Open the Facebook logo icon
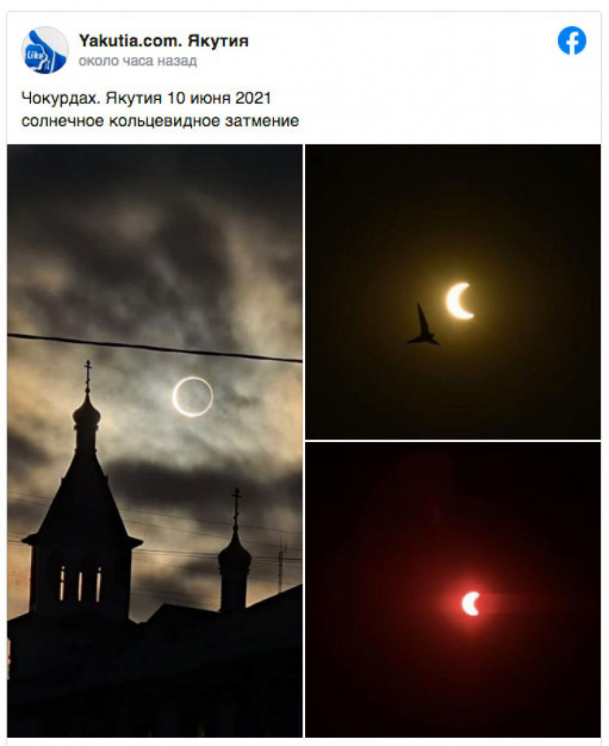Screen dimensions: 609x746 [x=572, y=41]
